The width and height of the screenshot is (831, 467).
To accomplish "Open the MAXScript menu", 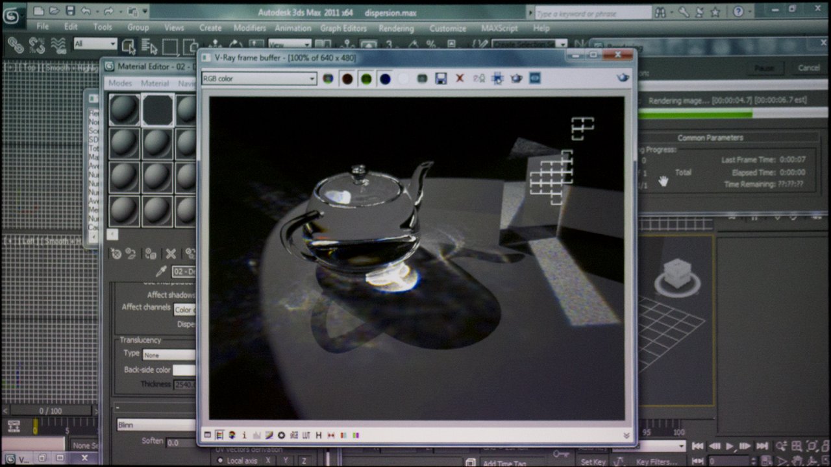I will coord(501,28).
